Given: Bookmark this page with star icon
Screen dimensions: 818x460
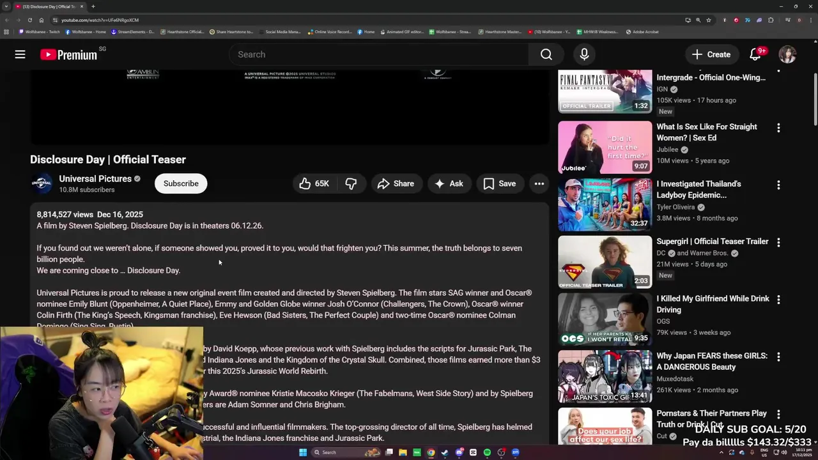Looking at the screenshot, I should (x=708, y=20).
